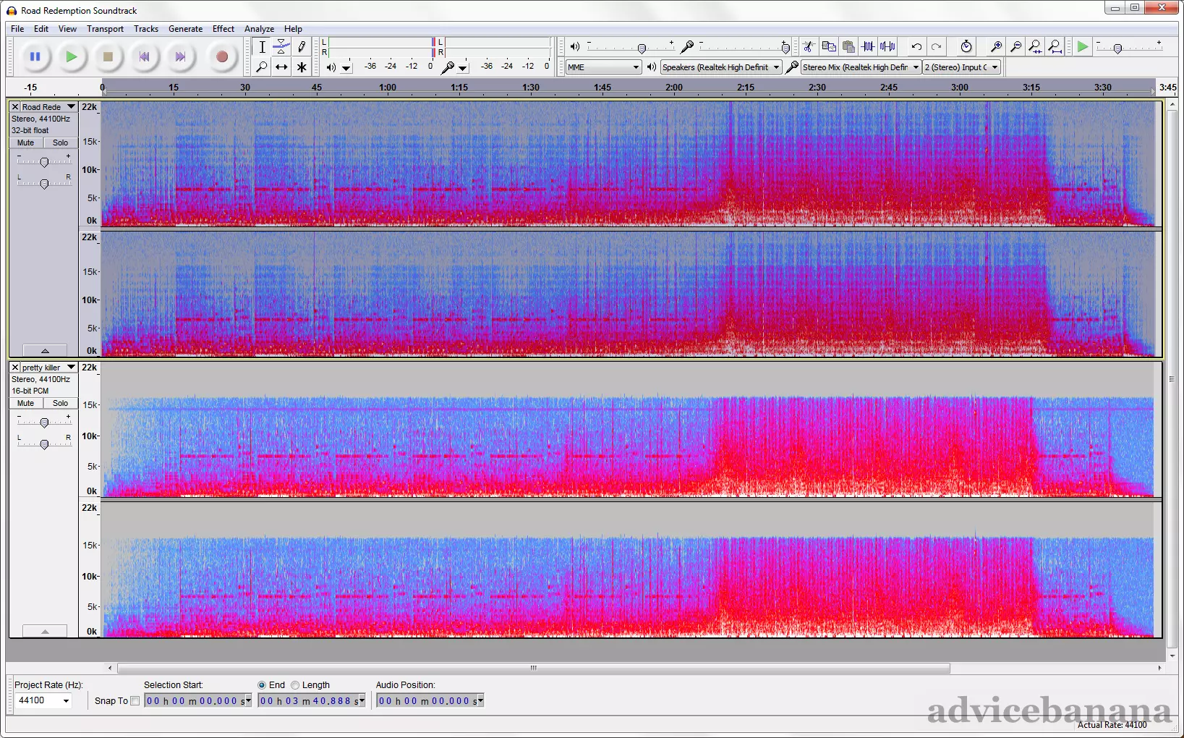Image resolution: width=1184 pixels, height=738 pixels.
Task: Solo the pretty killer track
Action: pos(61,404)
